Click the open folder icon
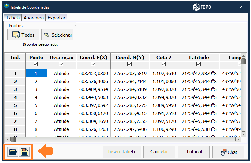 [13, 152]
